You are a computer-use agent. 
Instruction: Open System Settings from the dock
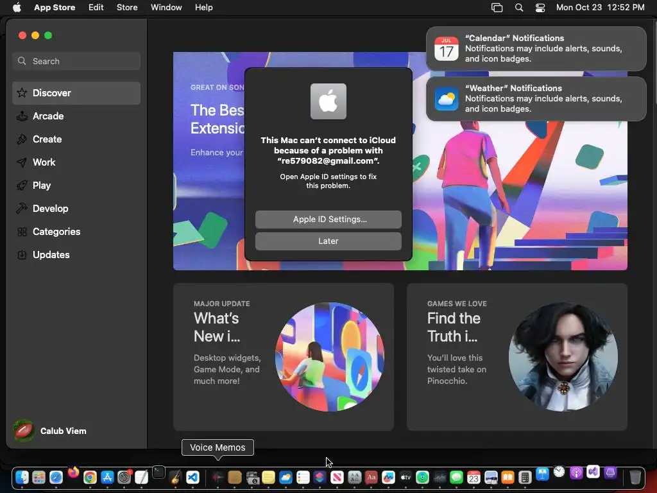[124, 477]
